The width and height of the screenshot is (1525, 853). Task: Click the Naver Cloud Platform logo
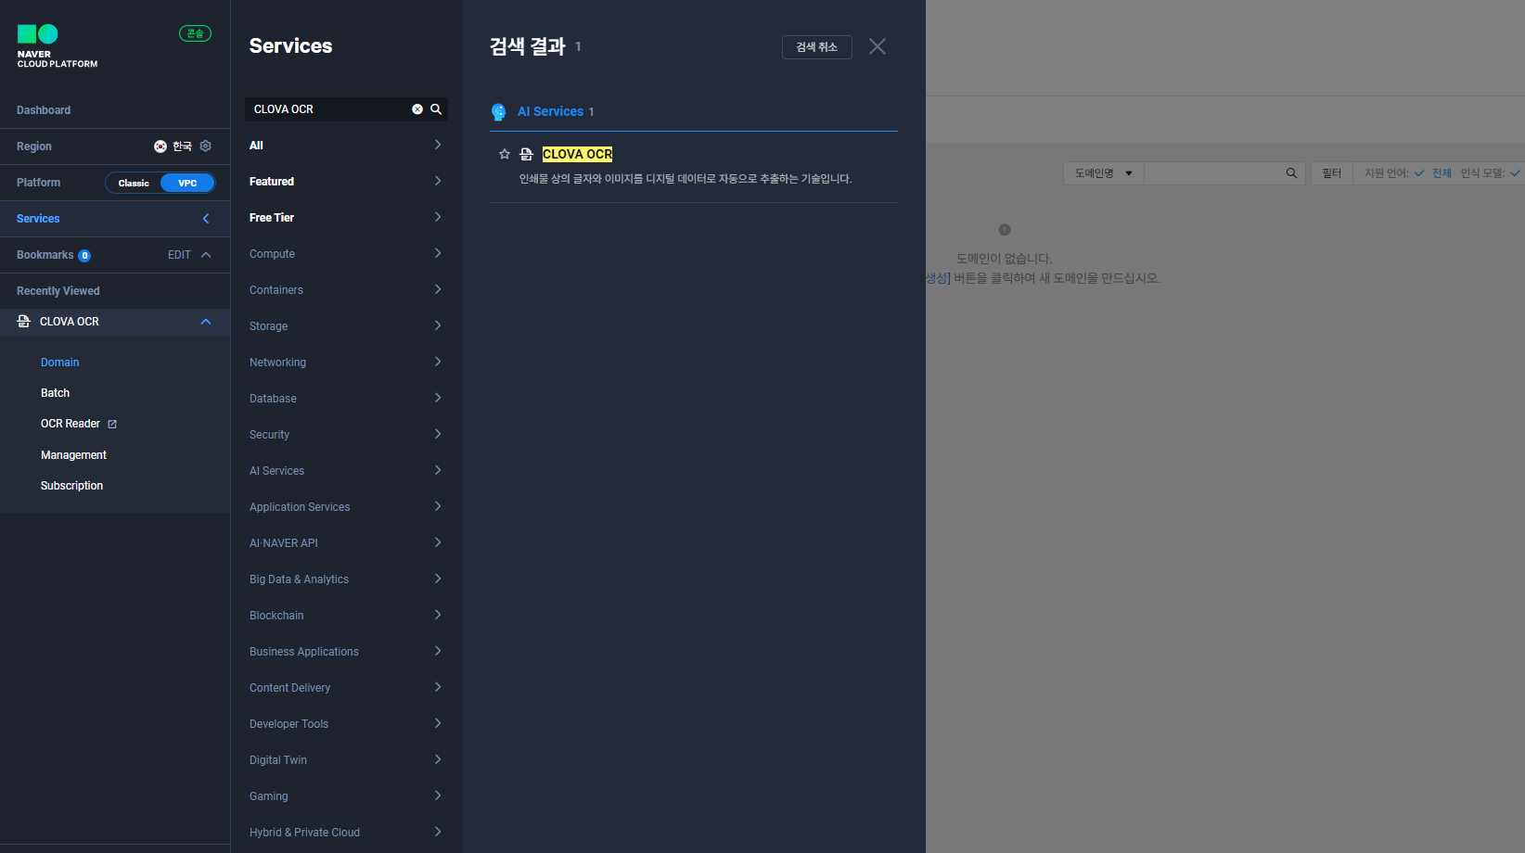pyautogui.click(x=57, y=46)
